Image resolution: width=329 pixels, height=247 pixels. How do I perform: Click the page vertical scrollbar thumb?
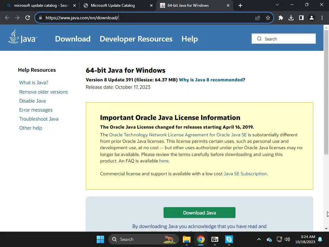tap(326, 92)
